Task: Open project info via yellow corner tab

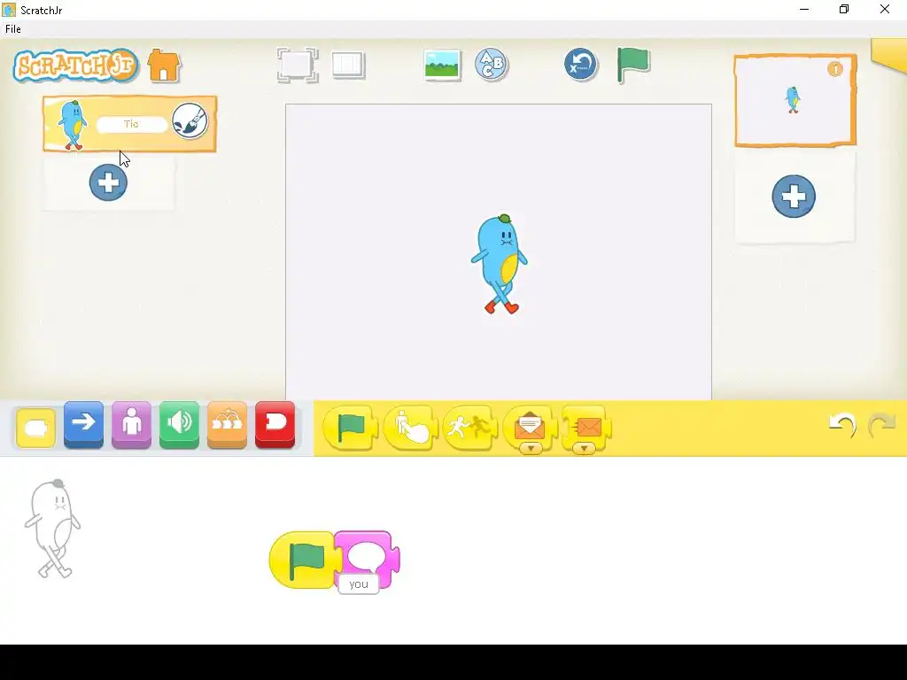Action: point(889,55)
